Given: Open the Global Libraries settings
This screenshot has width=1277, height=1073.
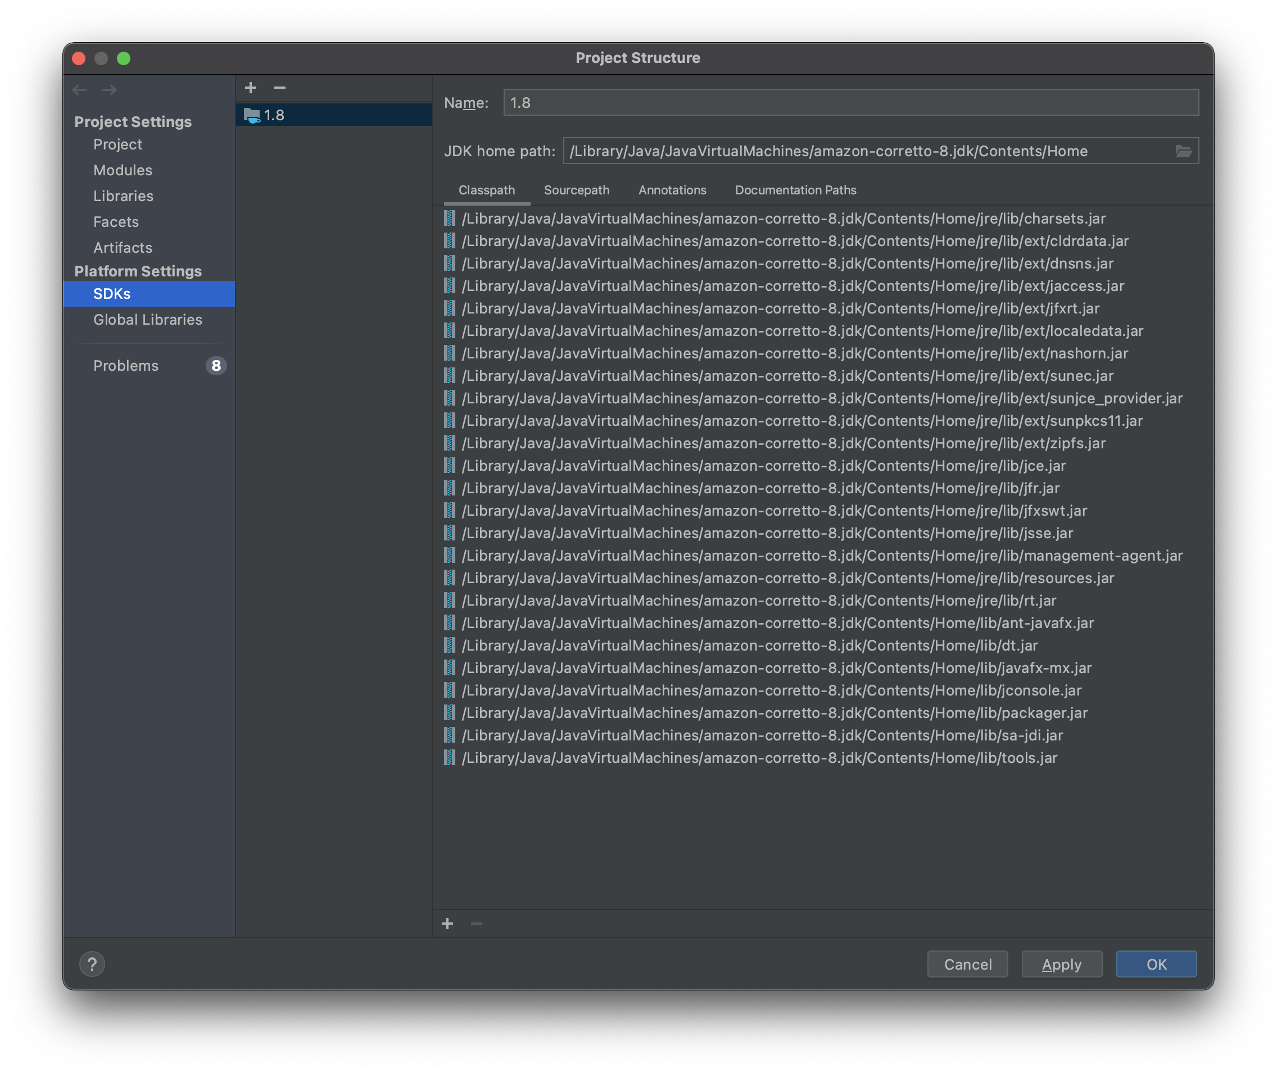Looking at the screenshot, I should click(x=147, y=319).
